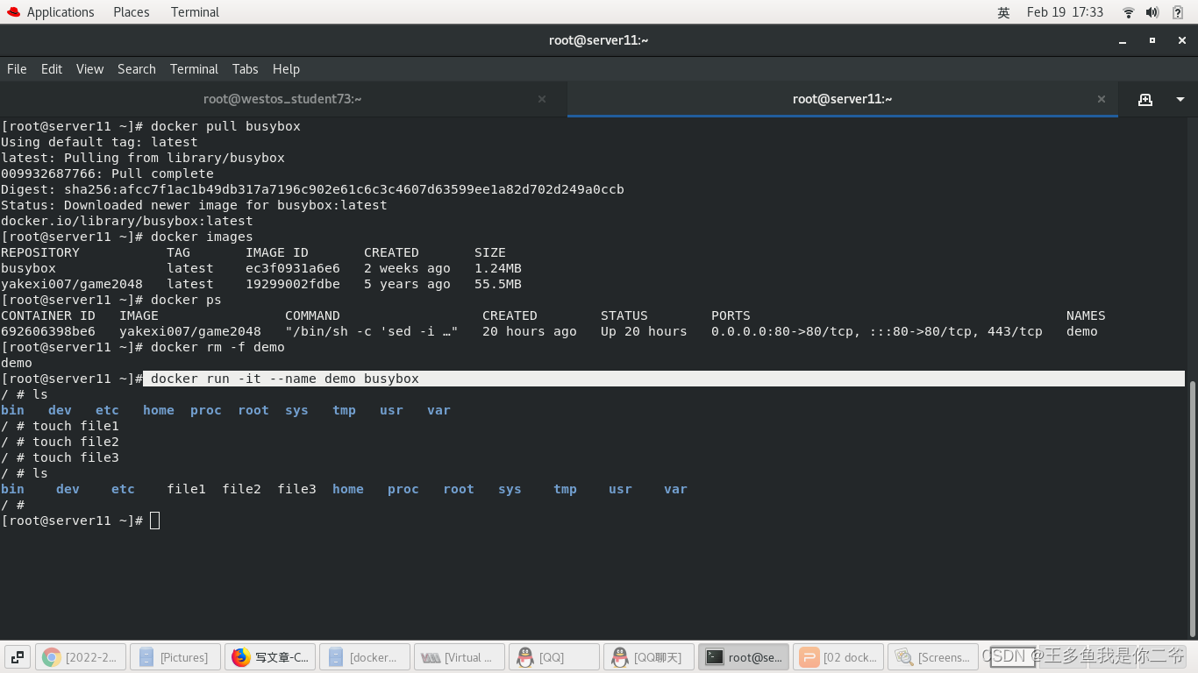Image resolution: width=1198 pixels, height=673 pixels.
Task: Click the 'touch file2' command line
Action: pos(60,442)
